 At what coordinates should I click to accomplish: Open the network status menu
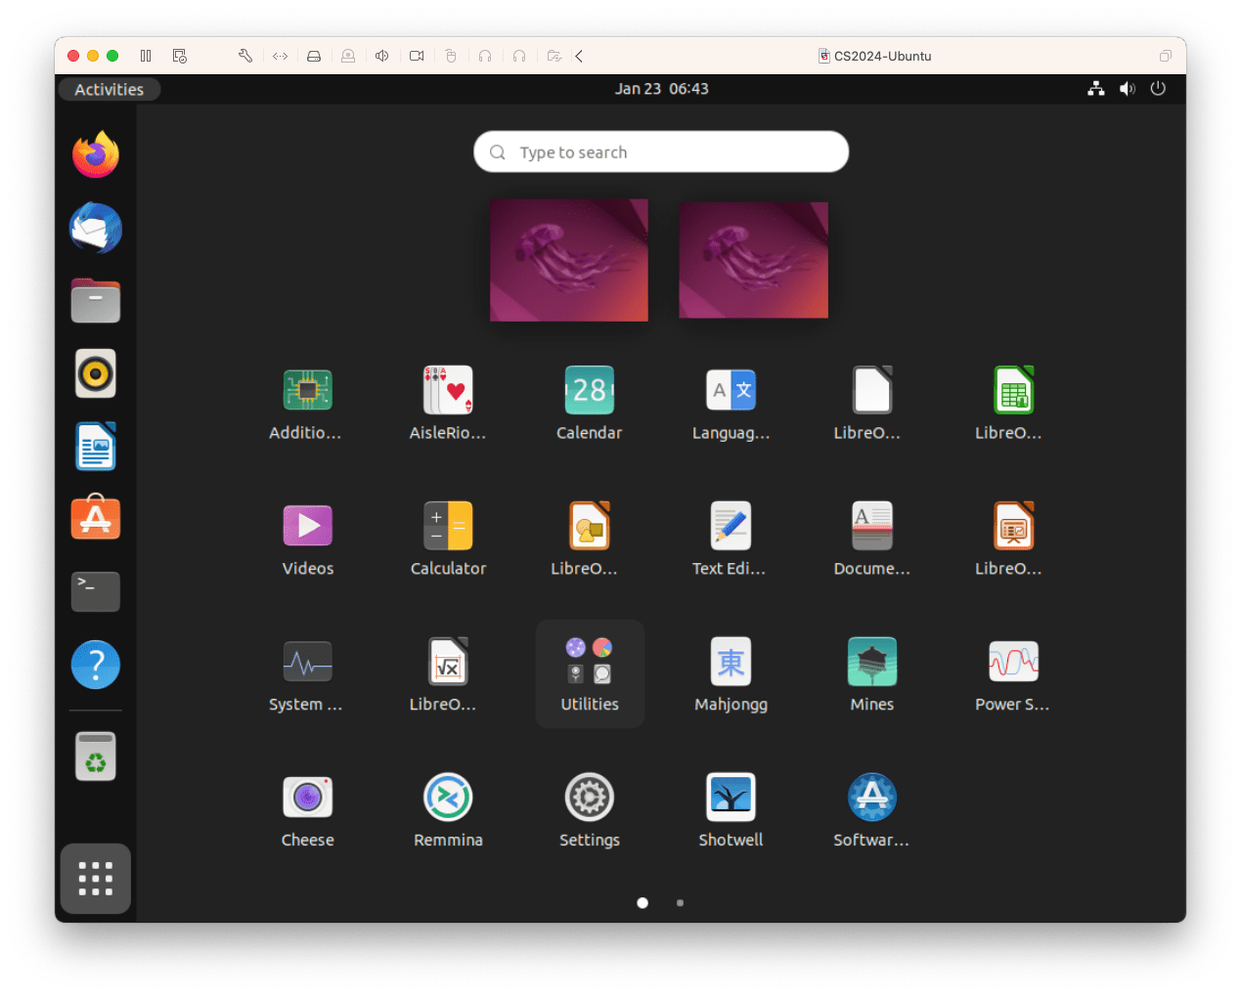click(1095, 89)
